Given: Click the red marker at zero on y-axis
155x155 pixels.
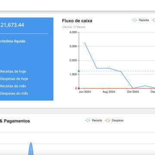Looking at the screenshot, I should point(79,88).
